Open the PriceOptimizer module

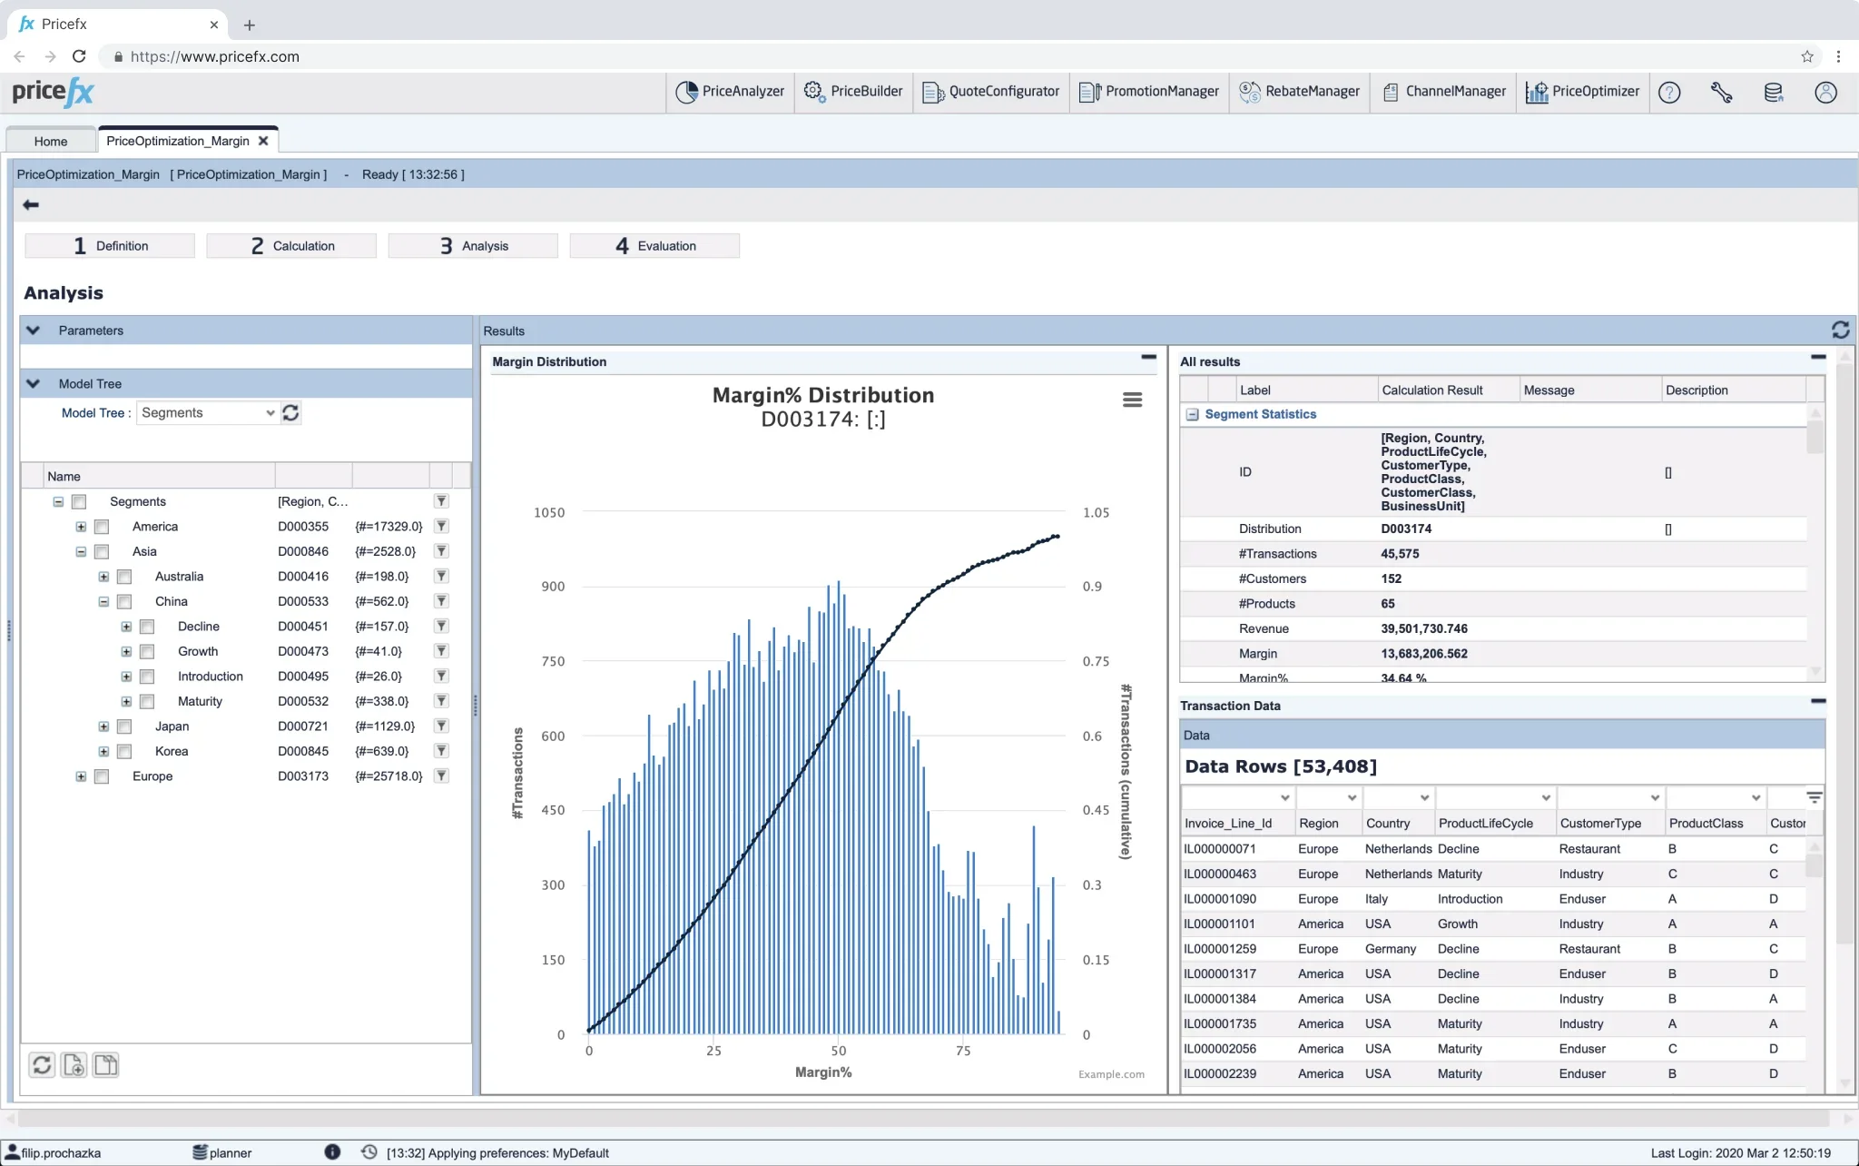click(1583, 92)
